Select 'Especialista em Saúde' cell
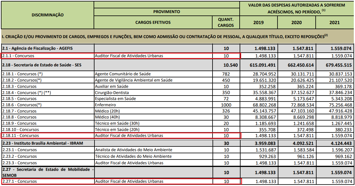This screenshot has width=355, height=186. click(115, 99)
